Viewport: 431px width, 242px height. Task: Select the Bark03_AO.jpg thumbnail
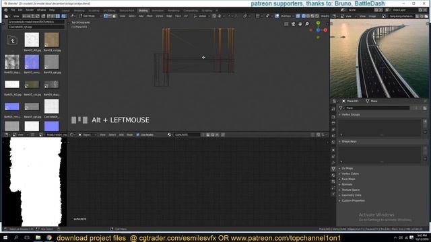32,40
